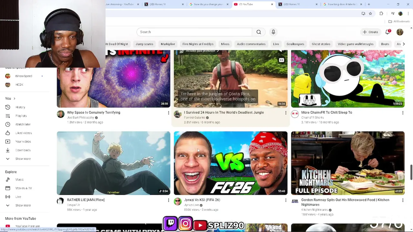Open Kitchen Nightmares channel avatar
This screenshot has width=413, height=232.
pyautogui.click(x=295, y=201)
